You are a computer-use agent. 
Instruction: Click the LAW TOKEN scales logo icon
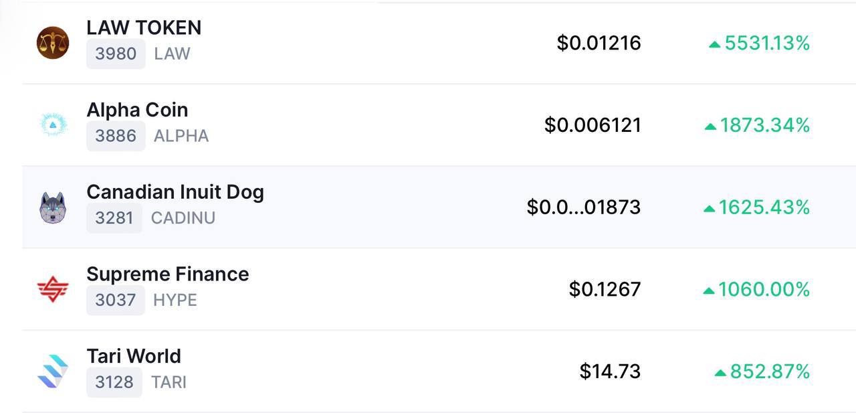53,43
